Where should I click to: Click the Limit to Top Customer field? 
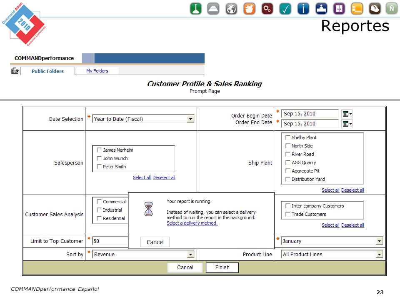[x=110, y=241]
